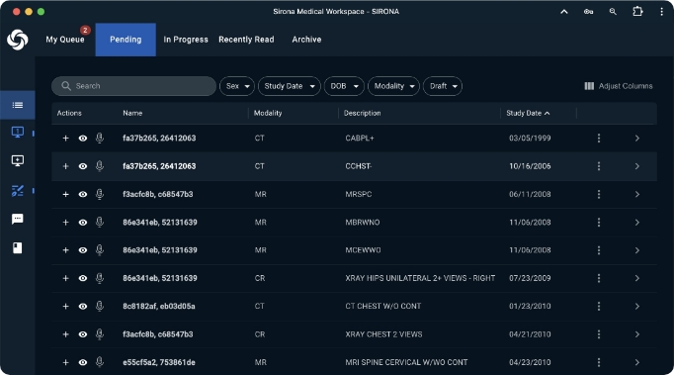Open more options for CABPL+ row
The height and width of the screenshot is (375, 674).
(x=599, y=139)
